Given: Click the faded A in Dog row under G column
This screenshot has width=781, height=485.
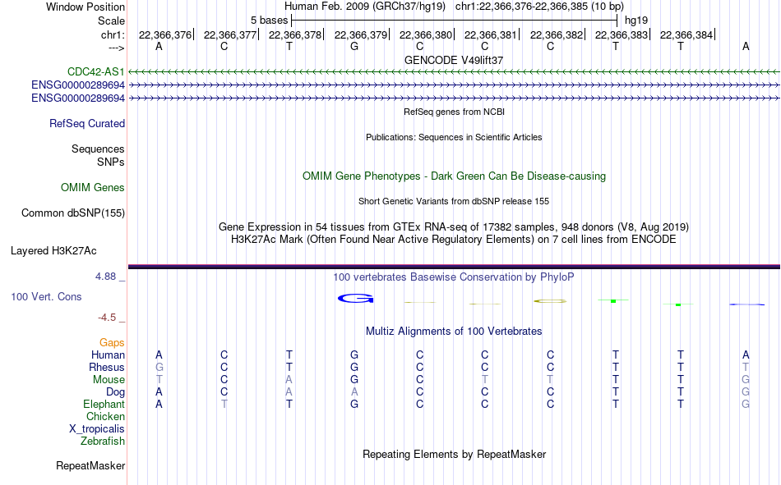Looking at the screenshot, I should [354, 392].
